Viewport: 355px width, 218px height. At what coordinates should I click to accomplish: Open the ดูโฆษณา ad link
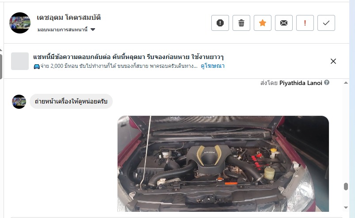point(213,66)
